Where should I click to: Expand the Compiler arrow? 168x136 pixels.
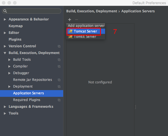[x=9, y=66]
